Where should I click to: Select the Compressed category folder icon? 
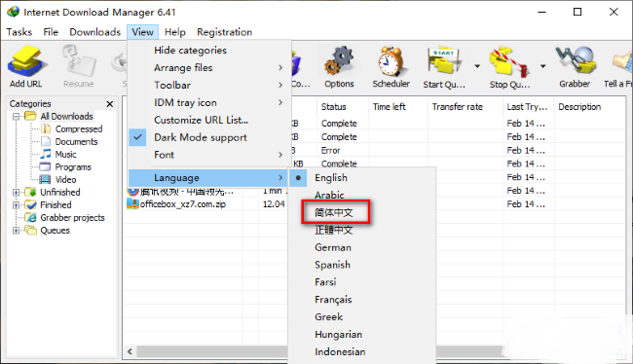tap(46, 128)
